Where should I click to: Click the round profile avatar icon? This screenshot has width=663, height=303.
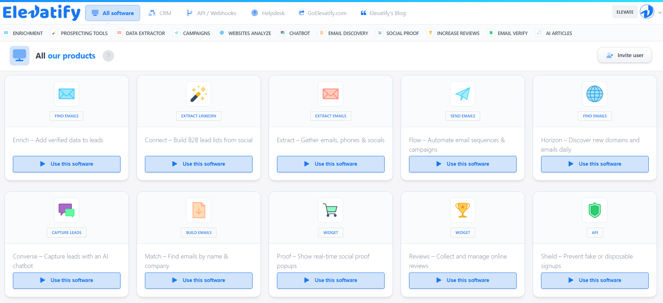click(x=647, y=12)
